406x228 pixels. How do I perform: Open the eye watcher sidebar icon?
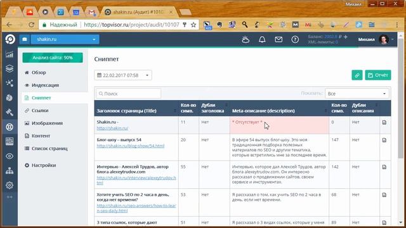click(10, 156)
